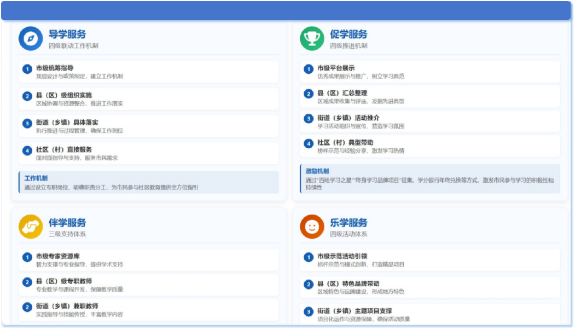Select the yellow handshake icon for 伴学服务
Viewport: 575px width, 330px height.
tap(31, 227)
